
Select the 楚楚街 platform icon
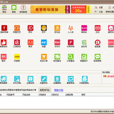coord(111,42)
